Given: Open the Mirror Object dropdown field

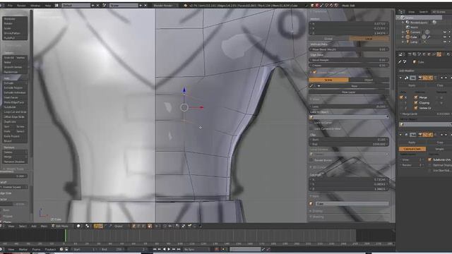Looking at the screenshot, I should (x=425, y=124).
